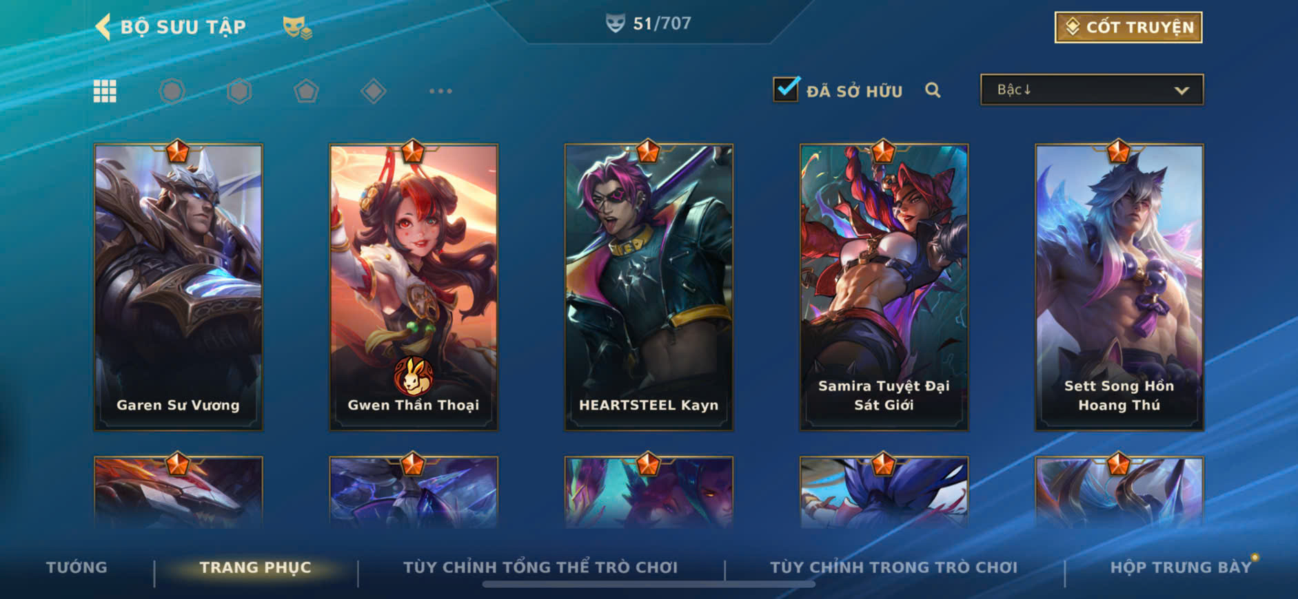Filter by pentagon rarity tier icon
The image size is (1298, 599).
coord(306,91)
